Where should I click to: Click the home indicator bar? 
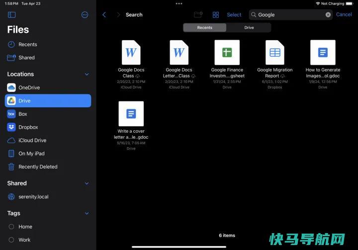pyautogui.click(x=179, y=247)
